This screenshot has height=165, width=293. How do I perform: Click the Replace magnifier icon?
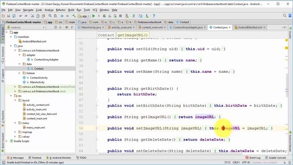55,16
